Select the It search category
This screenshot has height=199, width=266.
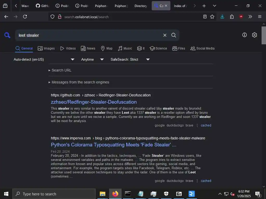pos(141,48)
